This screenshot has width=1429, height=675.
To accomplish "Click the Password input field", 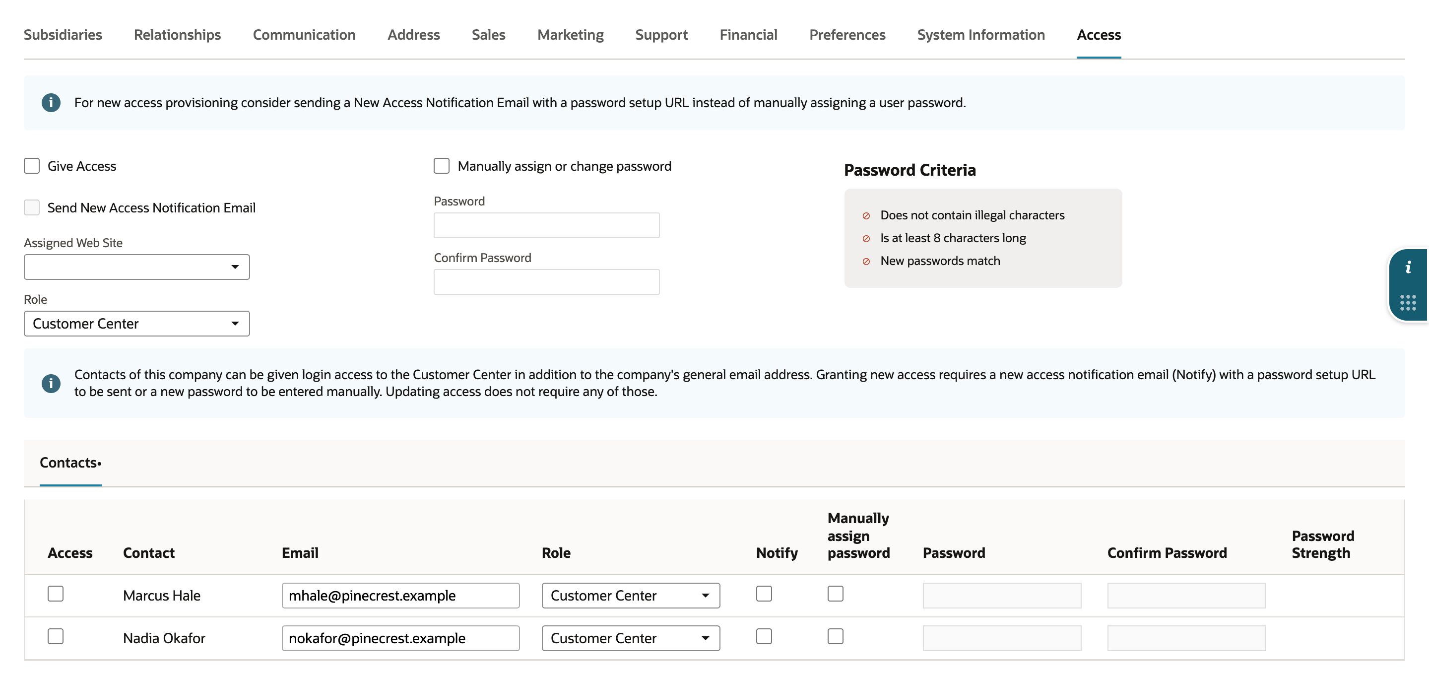I will [x=546, y=225].
